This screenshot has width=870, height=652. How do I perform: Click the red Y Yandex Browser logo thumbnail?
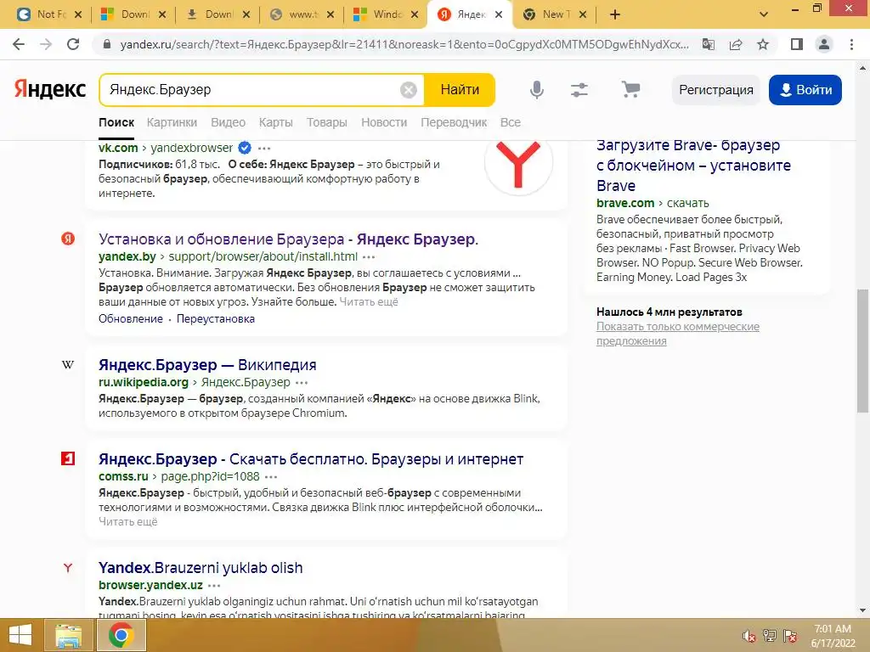point(518,164)
